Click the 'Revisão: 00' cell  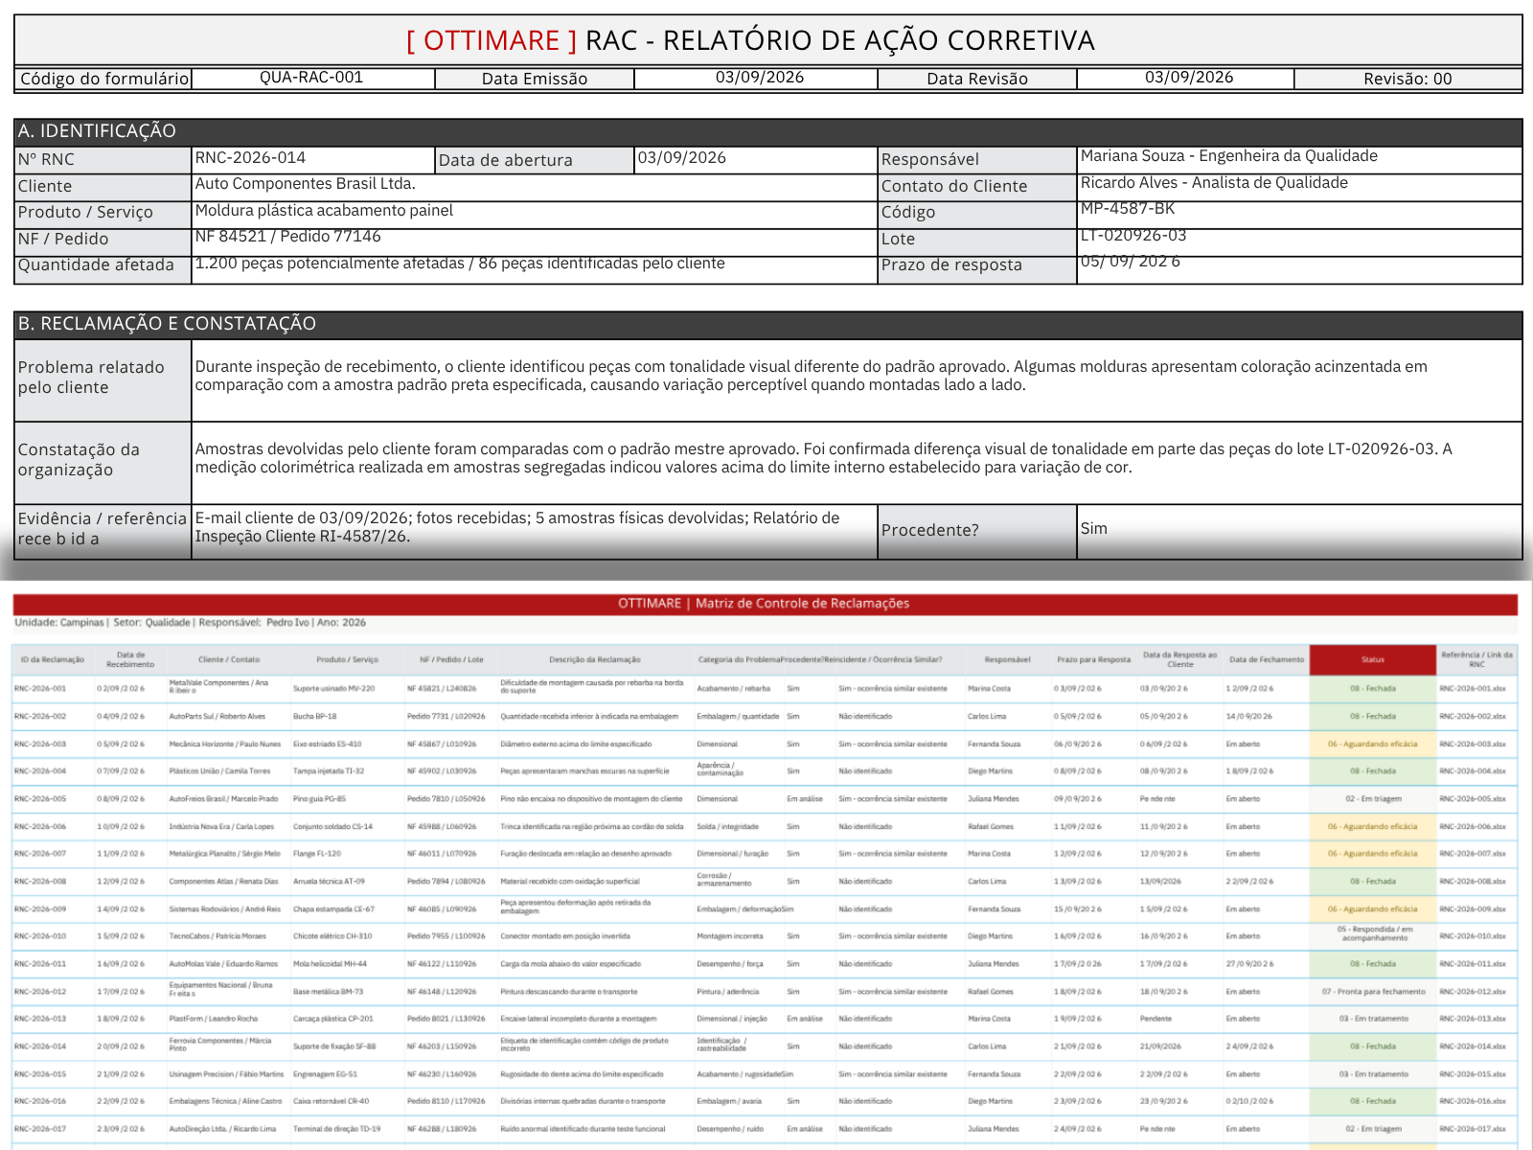1407,79
